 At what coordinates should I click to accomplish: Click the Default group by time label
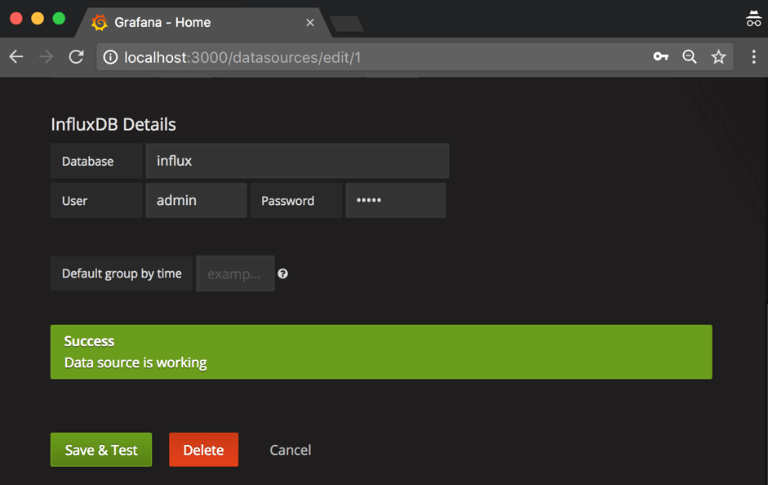click(122, 274)
